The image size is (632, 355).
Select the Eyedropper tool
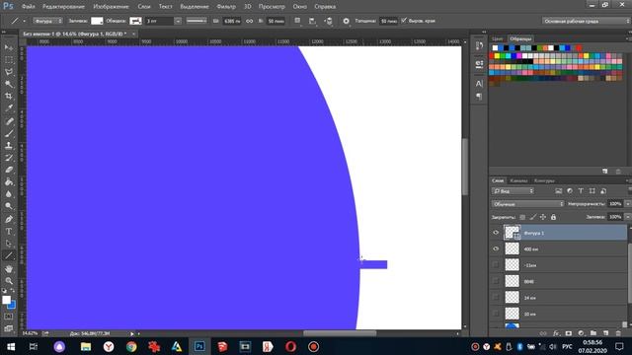click(9, 108)
